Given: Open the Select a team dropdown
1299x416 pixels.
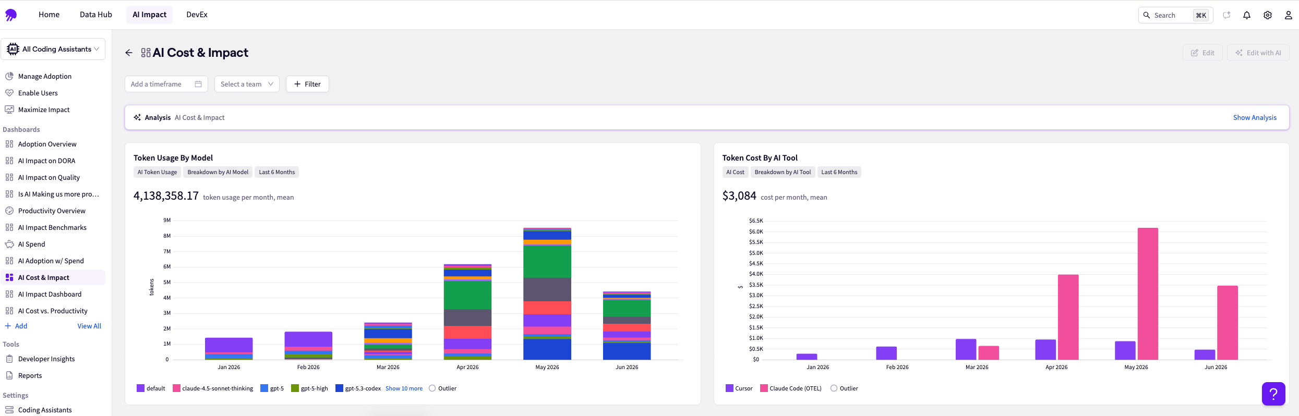Looking at the screenshot, I should [247, 84].
